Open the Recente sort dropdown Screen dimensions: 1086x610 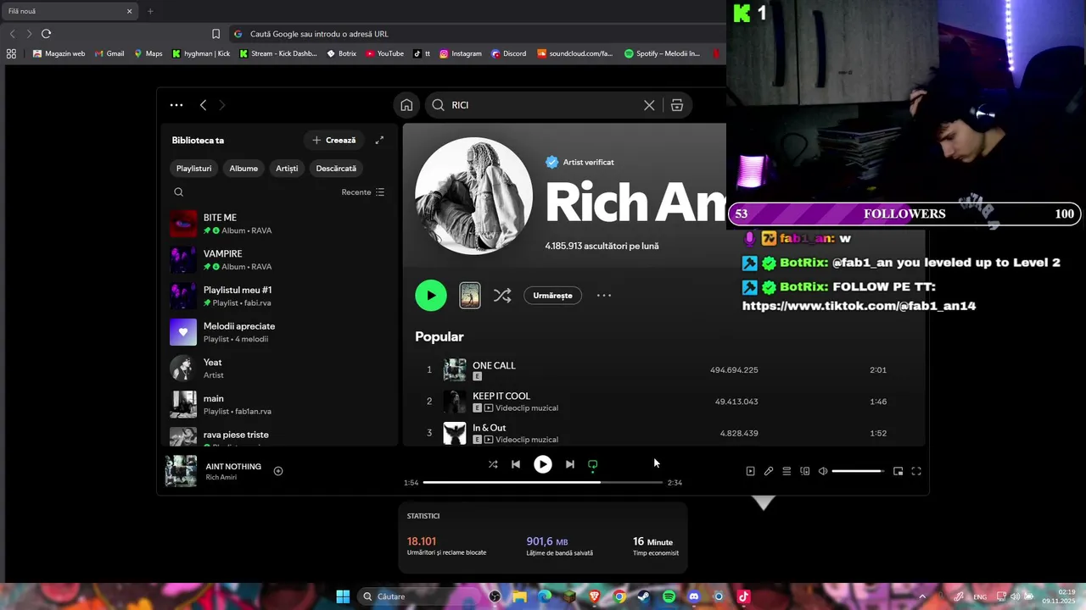click(363, 192)
